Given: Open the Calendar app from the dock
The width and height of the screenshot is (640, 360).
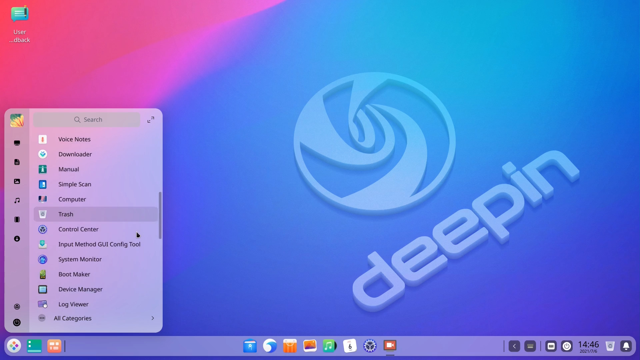Looking at the screenshot, I should [x=349, y=346].
